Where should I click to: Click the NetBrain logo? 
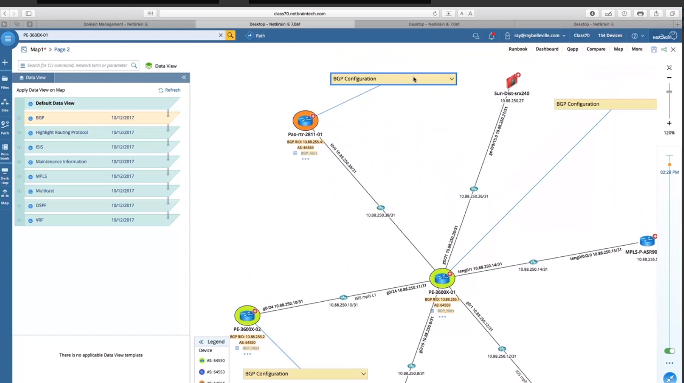click(x=665, y=36)
